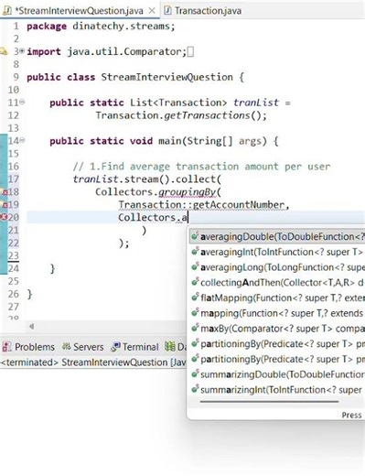Click getTransactions on line 12
365x476 pixels.
pyautogui.click(x=207, y=115)
